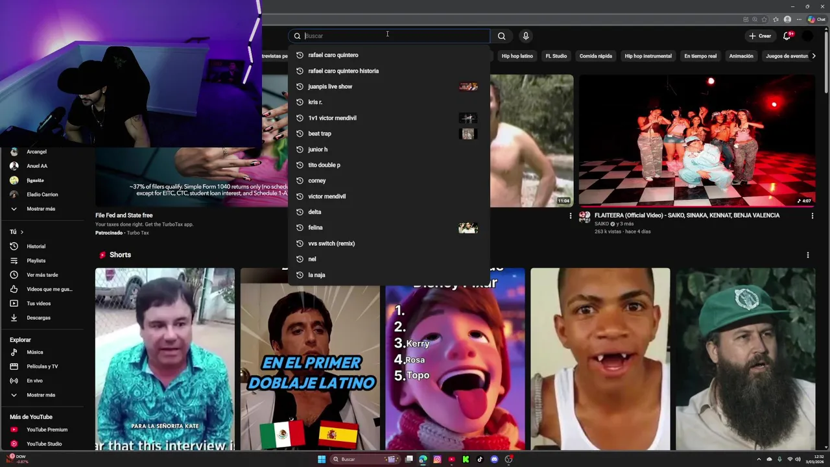The width and height of the screenshot is (830, 467).
Task: Open Ver más tarde in the sidebar
Action: (41, 275)
